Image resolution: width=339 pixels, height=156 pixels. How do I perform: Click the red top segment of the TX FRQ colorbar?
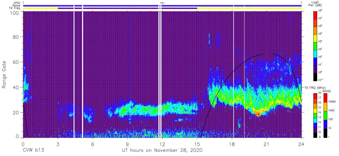pyautogui.click(x=315, y=96)
